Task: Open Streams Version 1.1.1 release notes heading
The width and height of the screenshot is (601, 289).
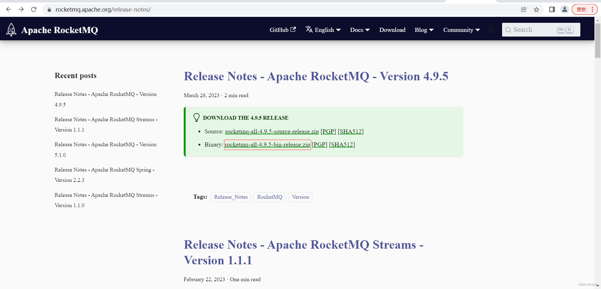Action: click(x=303, y=252)
